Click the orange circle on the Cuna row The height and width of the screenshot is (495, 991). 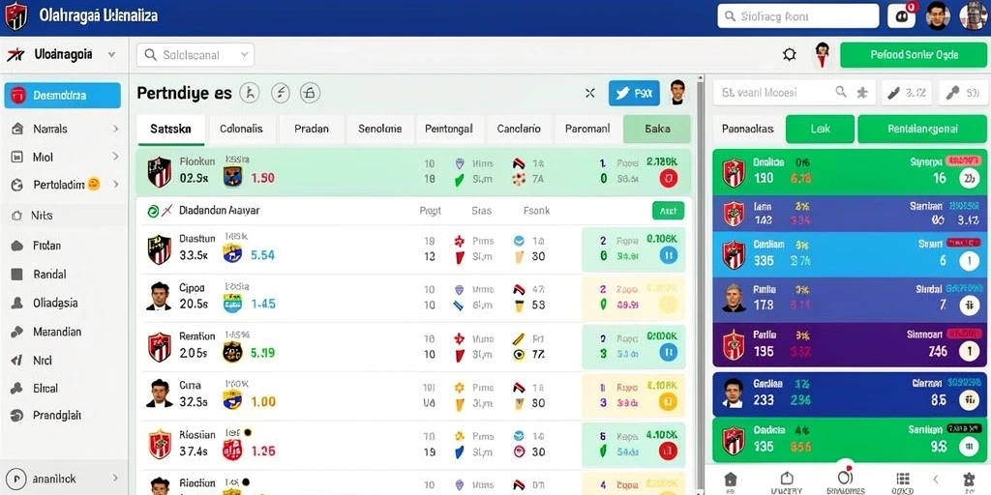[669, 401]
